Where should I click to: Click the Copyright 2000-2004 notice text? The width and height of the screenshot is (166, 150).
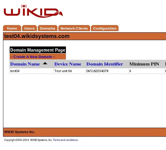tap(28, 140)
